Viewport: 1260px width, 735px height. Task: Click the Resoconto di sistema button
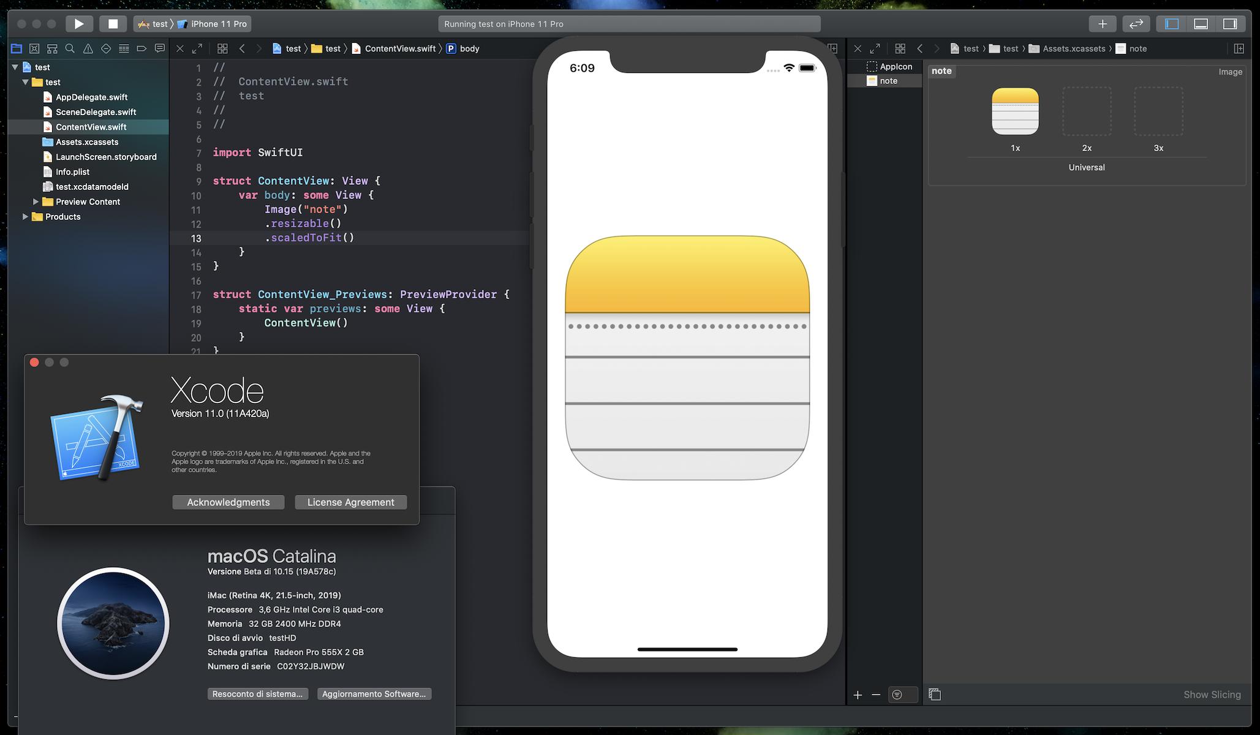click(257, 694)
